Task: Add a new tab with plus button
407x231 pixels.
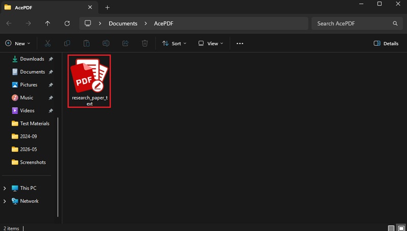Action: pos(107,8)
